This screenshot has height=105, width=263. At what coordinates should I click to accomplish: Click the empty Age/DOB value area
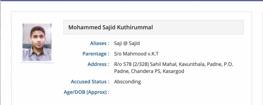click(x=154, y=92)
